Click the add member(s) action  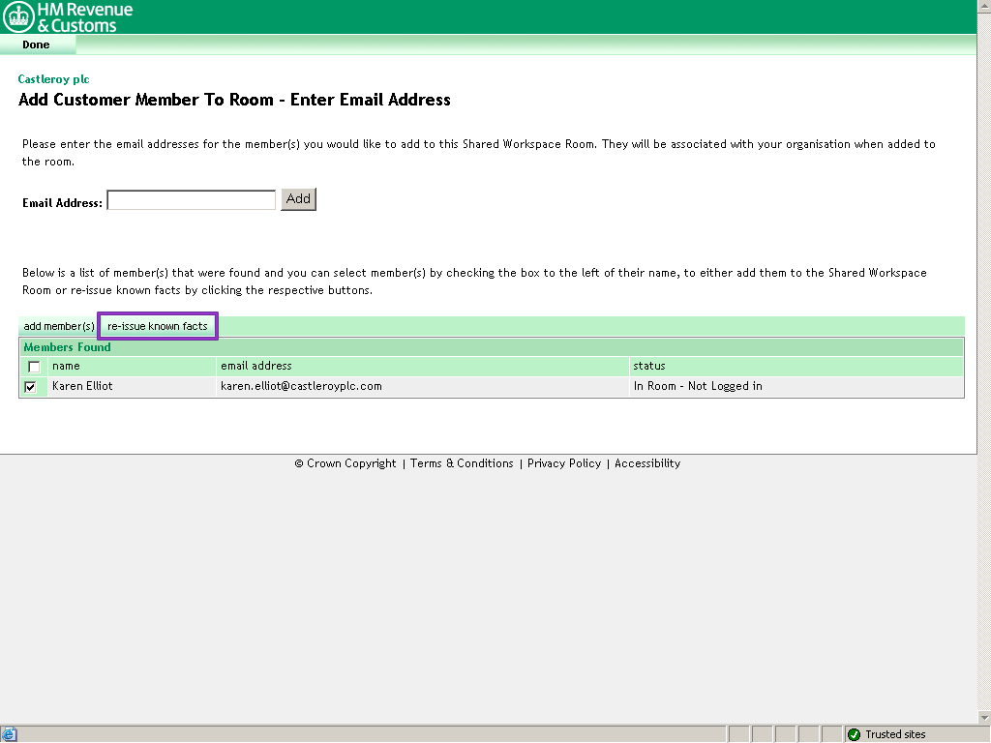tap(59, 327)
